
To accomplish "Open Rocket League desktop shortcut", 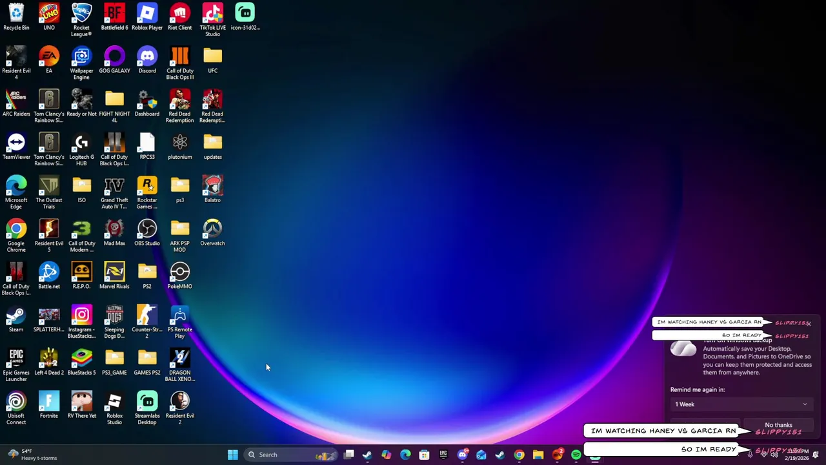I will pos(81,19).
